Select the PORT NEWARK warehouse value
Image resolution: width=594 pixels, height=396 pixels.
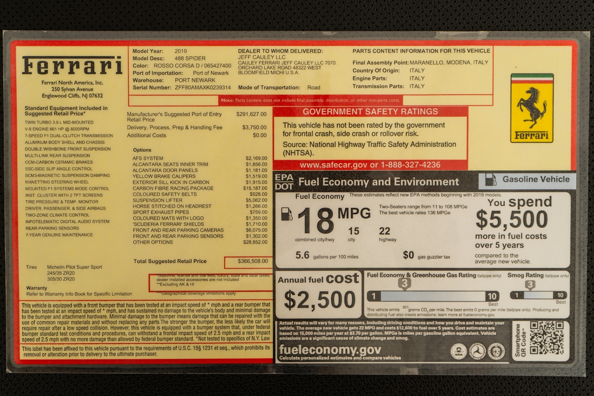[195, 80]
